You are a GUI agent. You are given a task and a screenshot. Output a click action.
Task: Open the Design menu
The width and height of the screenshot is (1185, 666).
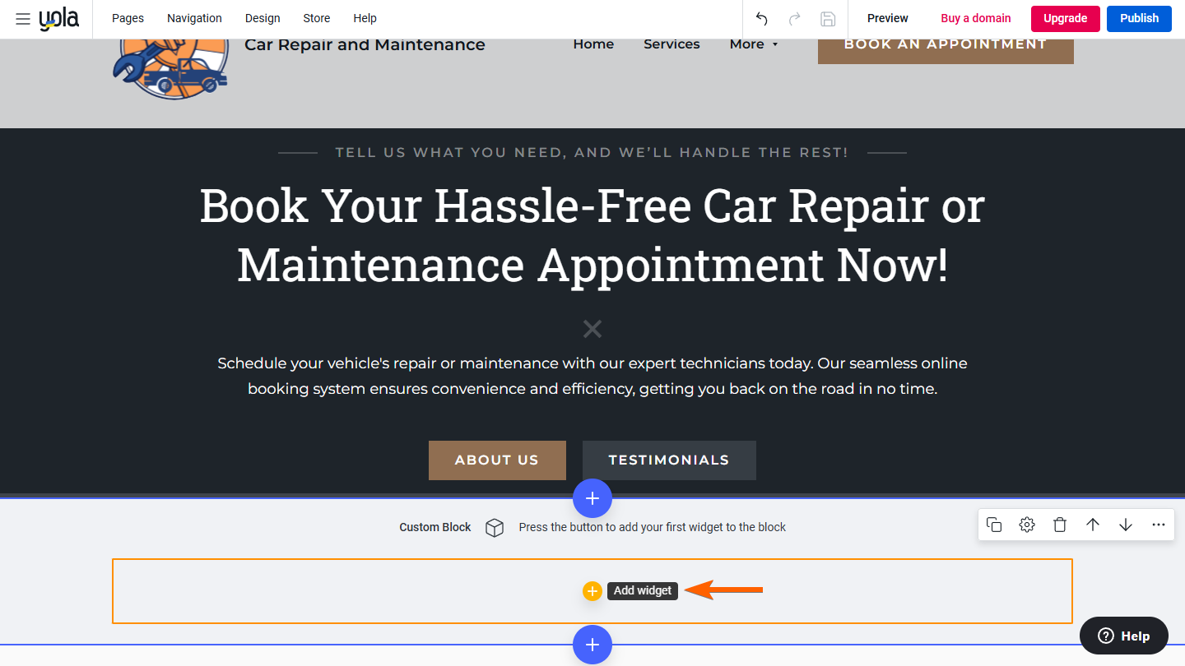pyautogui.click(x=263, y=18)
